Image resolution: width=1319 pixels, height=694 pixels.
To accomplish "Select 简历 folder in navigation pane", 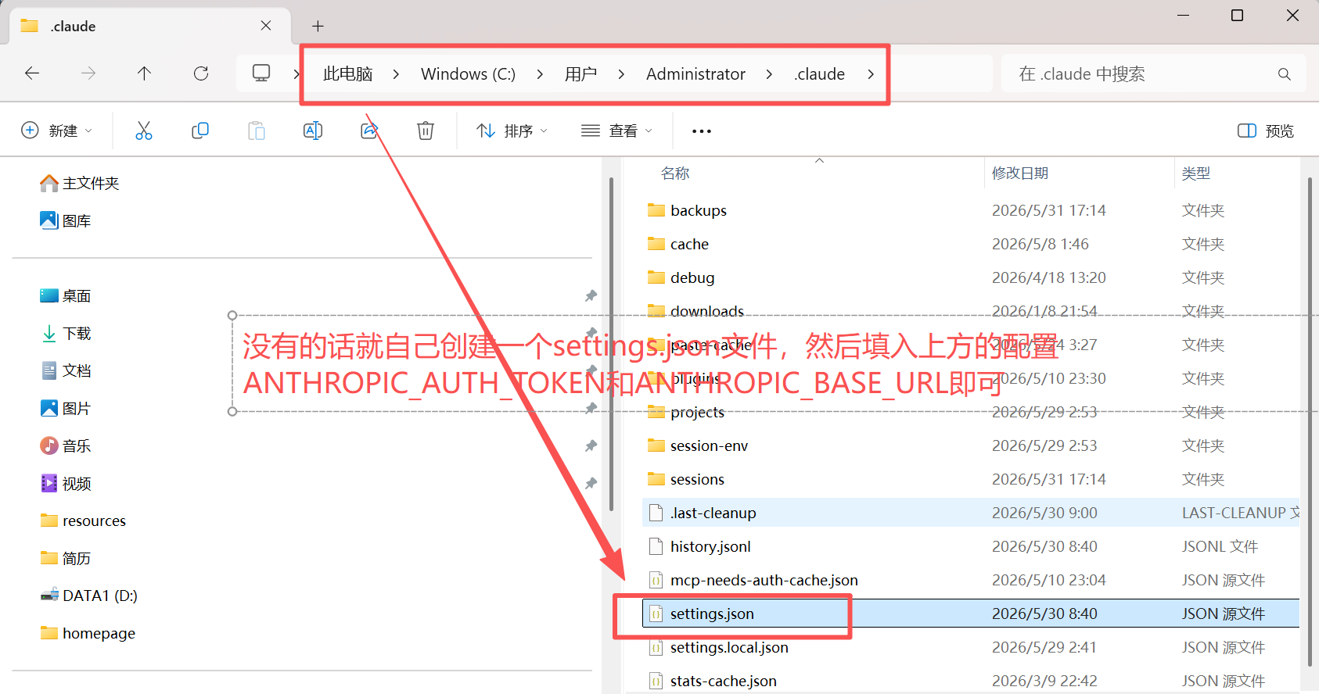I will [65, 558].
